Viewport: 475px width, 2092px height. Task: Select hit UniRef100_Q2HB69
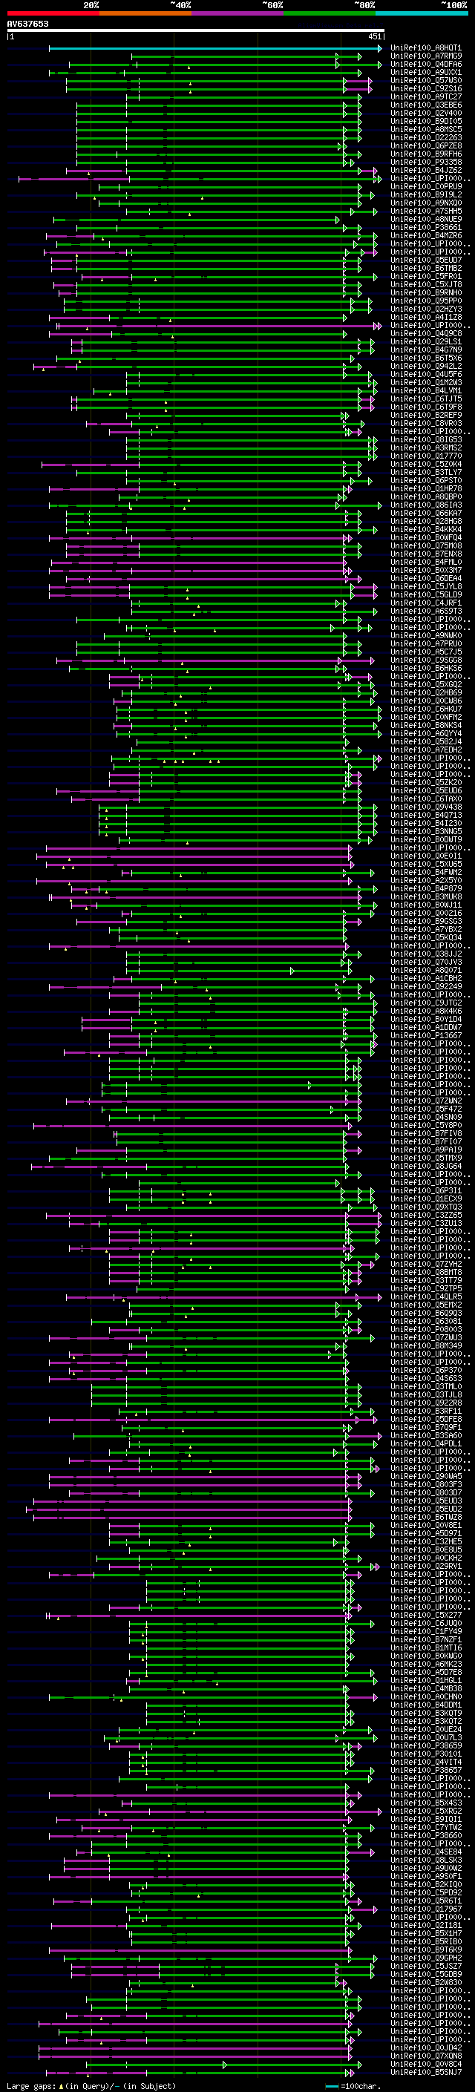coord(426,692)
